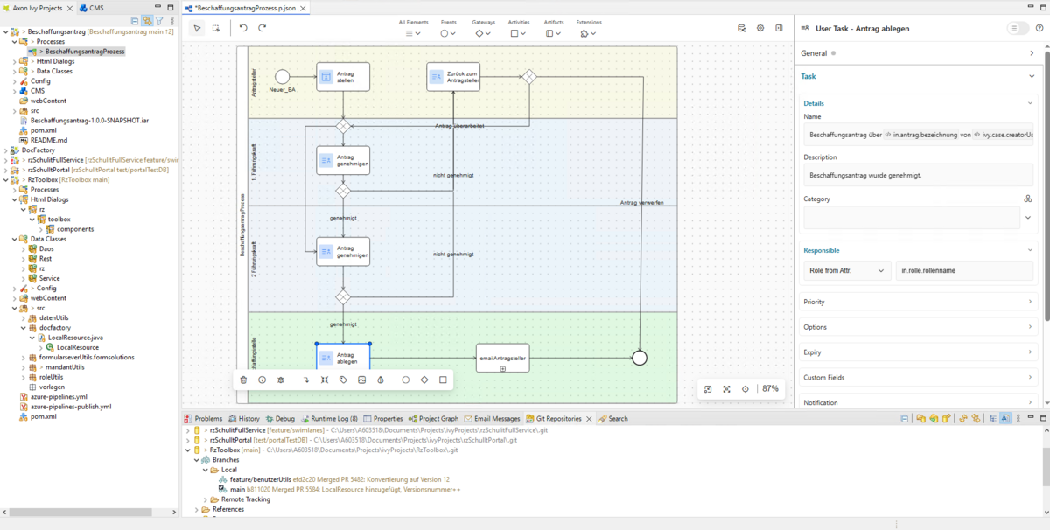Switch to the Search tab
Screen dimensions: 1050x530
[613, 419]
